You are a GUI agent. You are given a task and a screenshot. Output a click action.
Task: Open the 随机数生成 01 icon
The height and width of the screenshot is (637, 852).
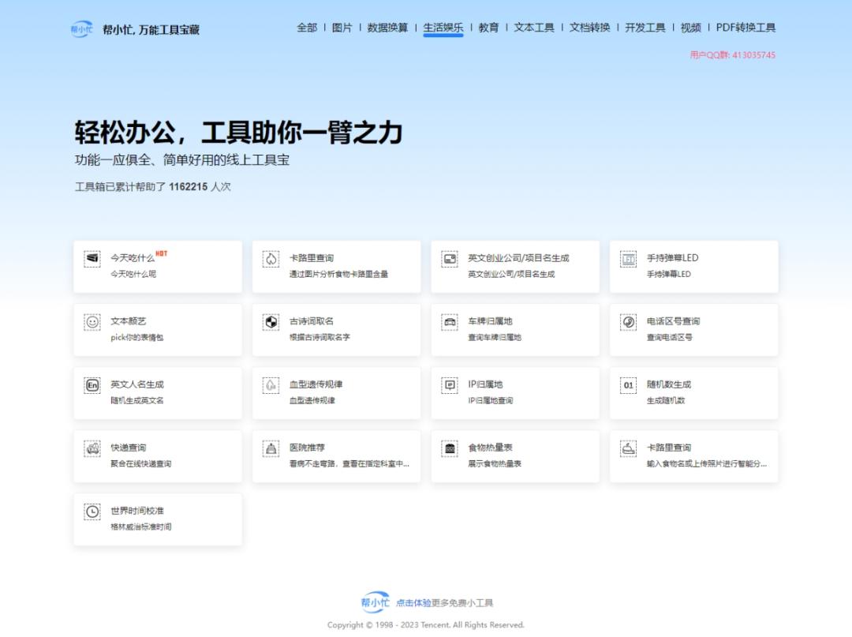tap(628, 384)
